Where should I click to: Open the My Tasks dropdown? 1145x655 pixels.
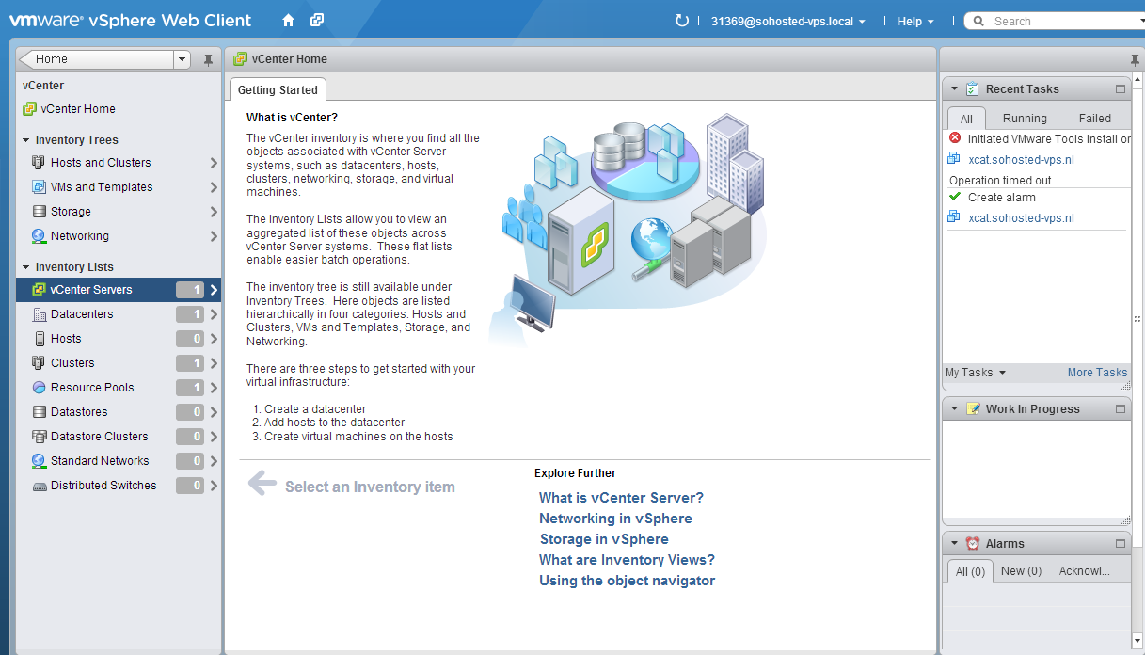click(975, 373)
